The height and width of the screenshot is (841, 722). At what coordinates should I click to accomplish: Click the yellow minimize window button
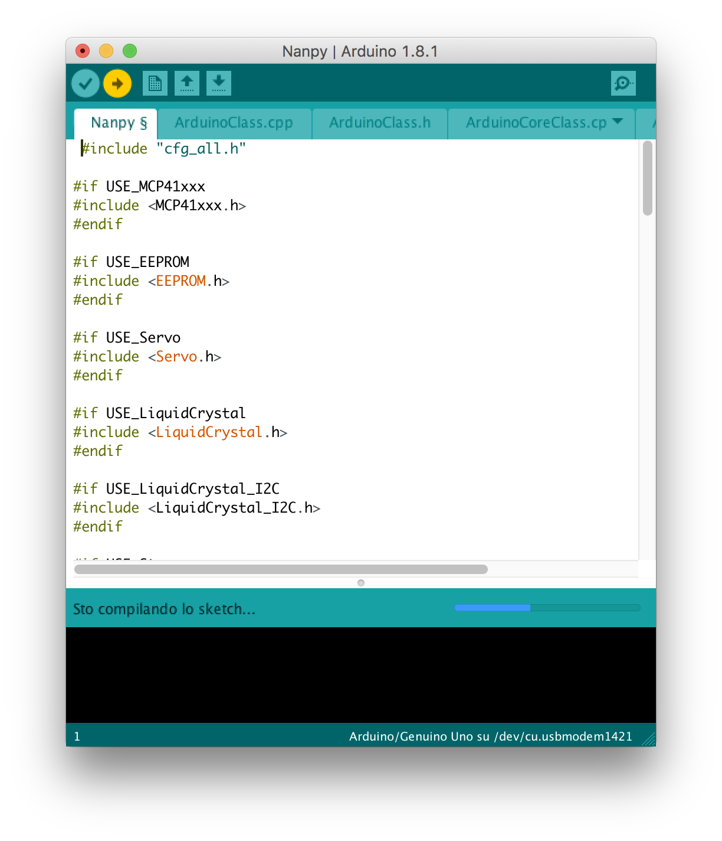[x=106, y=51]
